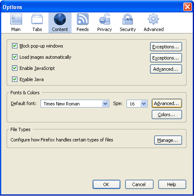The height and width of the screenshot is (196, 194).
Task: Open pop-up Exceptions button
Action: 166,47
